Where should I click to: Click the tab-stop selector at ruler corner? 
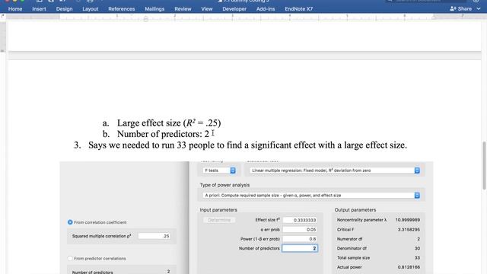pyautogui.click(x=3, y=16)
